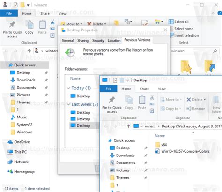The height and width of the screenshot is (192, 222).
Task: Collapse the Today (1) group
Action: click(x=68, y=88)
